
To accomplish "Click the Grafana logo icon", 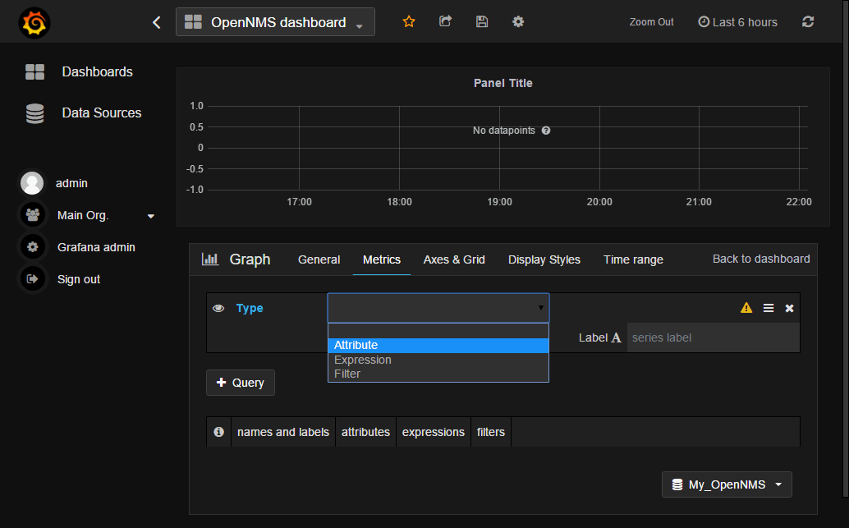I will [x=34, y=23].
